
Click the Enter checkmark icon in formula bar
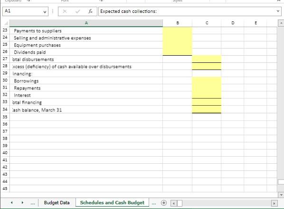(x=78, y=11)
